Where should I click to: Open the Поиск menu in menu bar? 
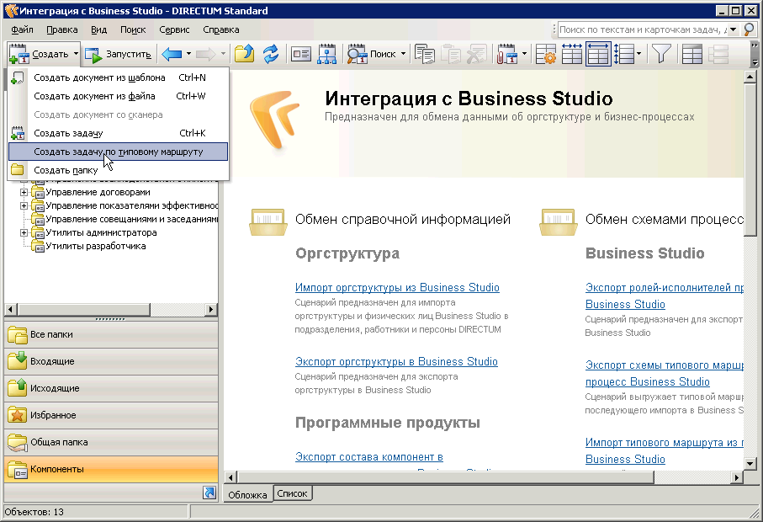click(133, 29)
